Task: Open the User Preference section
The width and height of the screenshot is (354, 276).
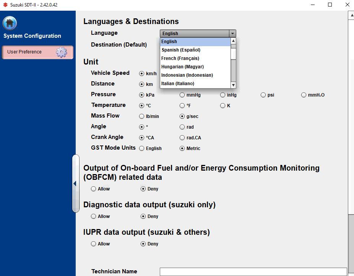Action: pos(37,52)
